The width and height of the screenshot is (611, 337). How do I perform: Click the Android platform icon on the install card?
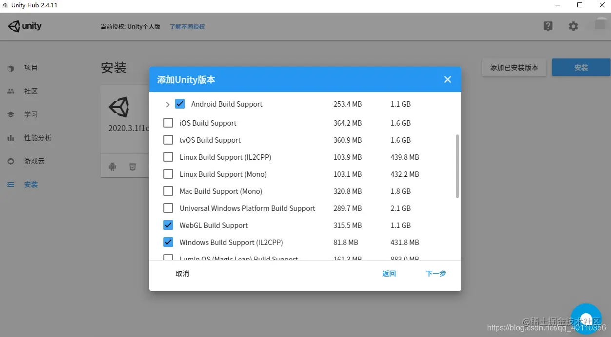[x=113, y=167]
